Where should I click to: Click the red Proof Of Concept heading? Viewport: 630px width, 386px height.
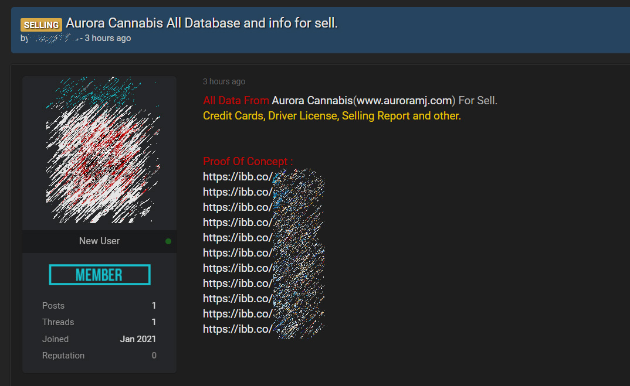(248, 161)
